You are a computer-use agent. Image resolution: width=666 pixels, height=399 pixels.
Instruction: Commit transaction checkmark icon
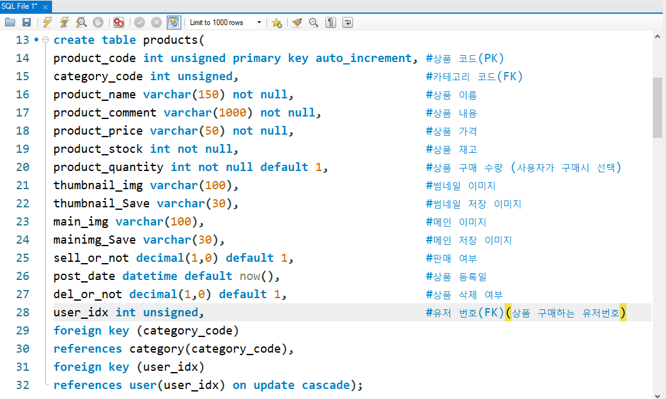point(139,23)
